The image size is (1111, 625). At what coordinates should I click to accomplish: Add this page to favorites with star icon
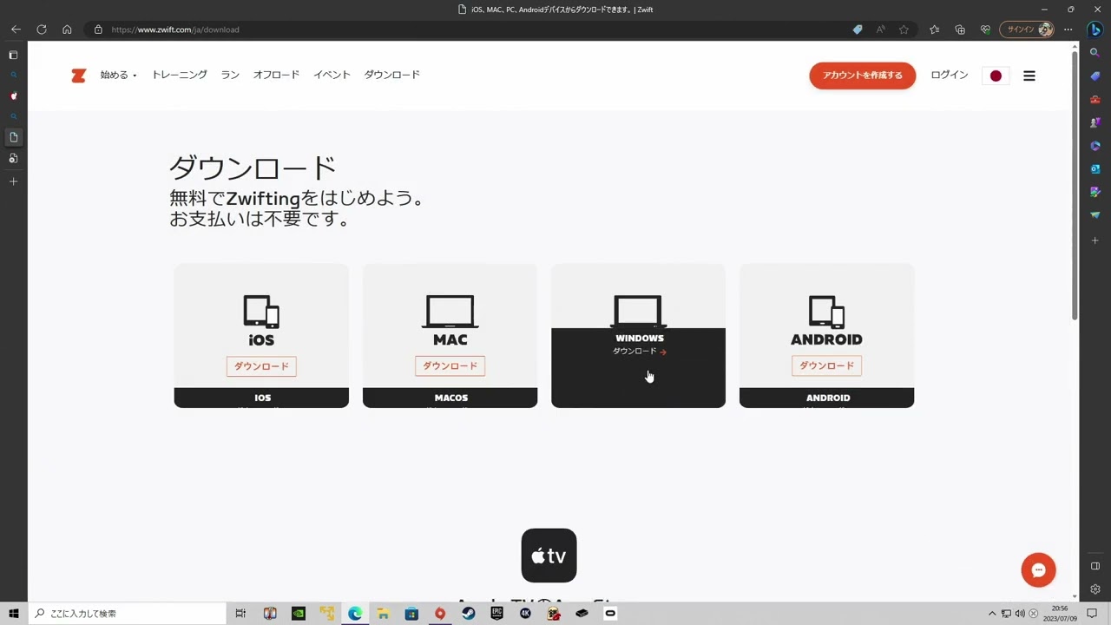pos(904,30)
